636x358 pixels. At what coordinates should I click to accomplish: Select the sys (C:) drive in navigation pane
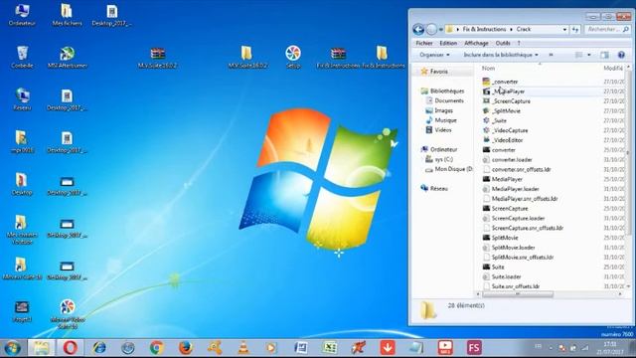(x=444, y=159)
